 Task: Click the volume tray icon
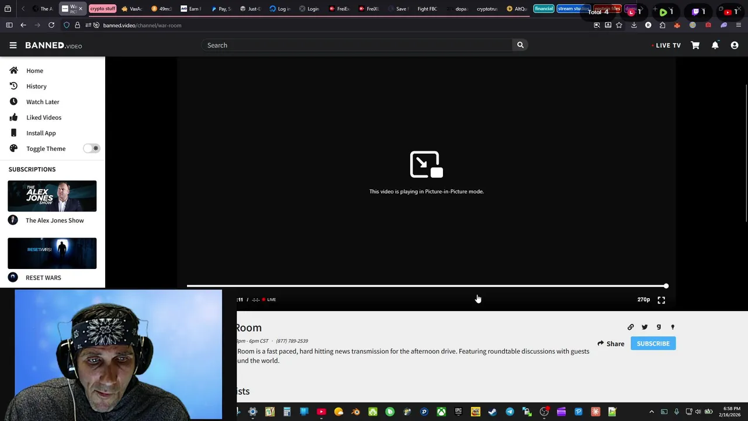point(698,412)
